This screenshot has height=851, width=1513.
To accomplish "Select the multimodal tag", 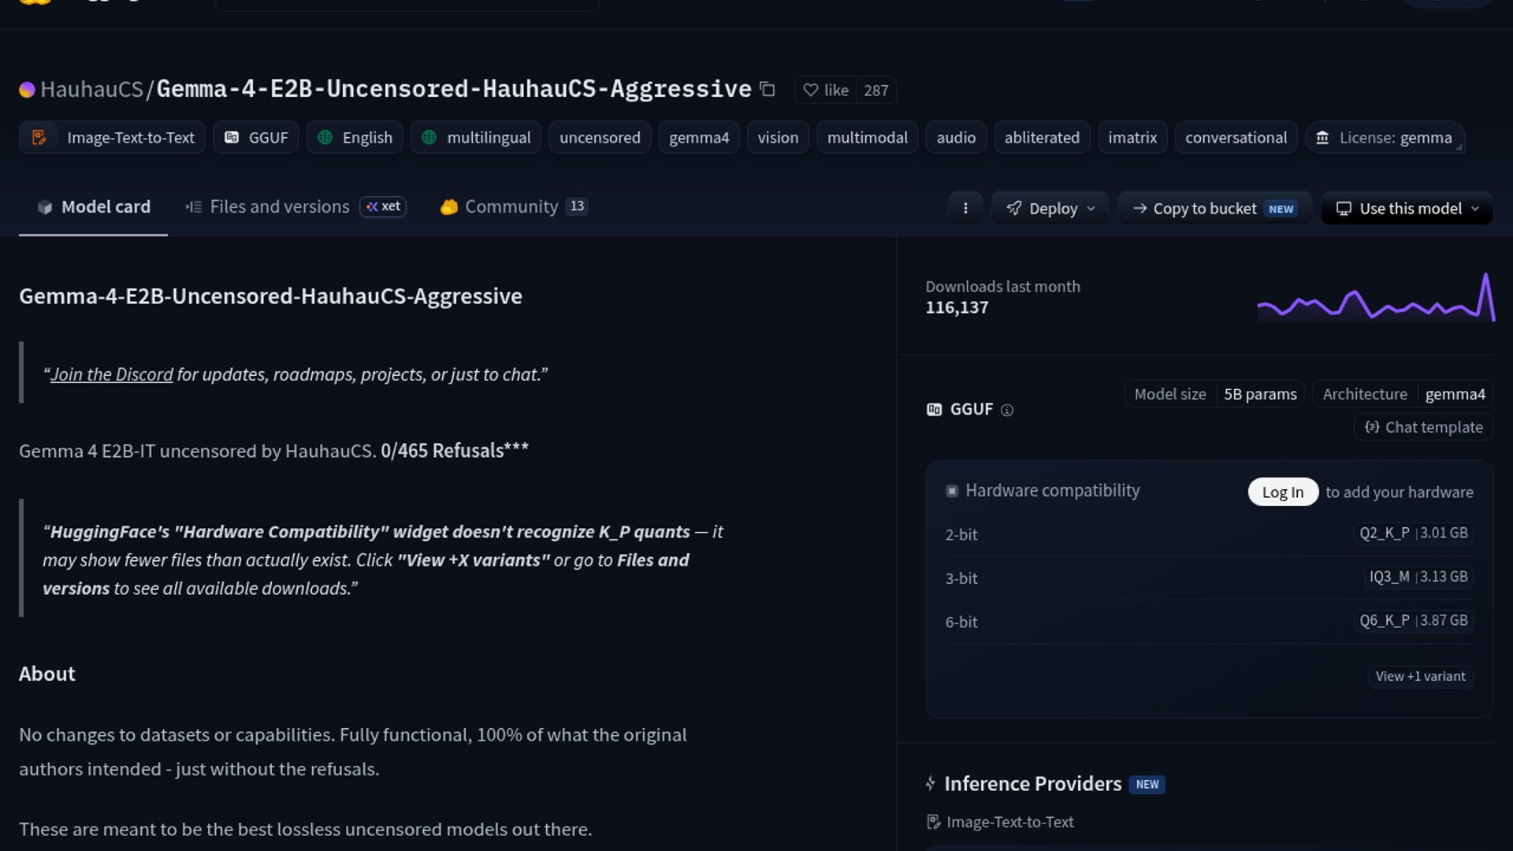I will pyautogui.click(x=868, y=137).
